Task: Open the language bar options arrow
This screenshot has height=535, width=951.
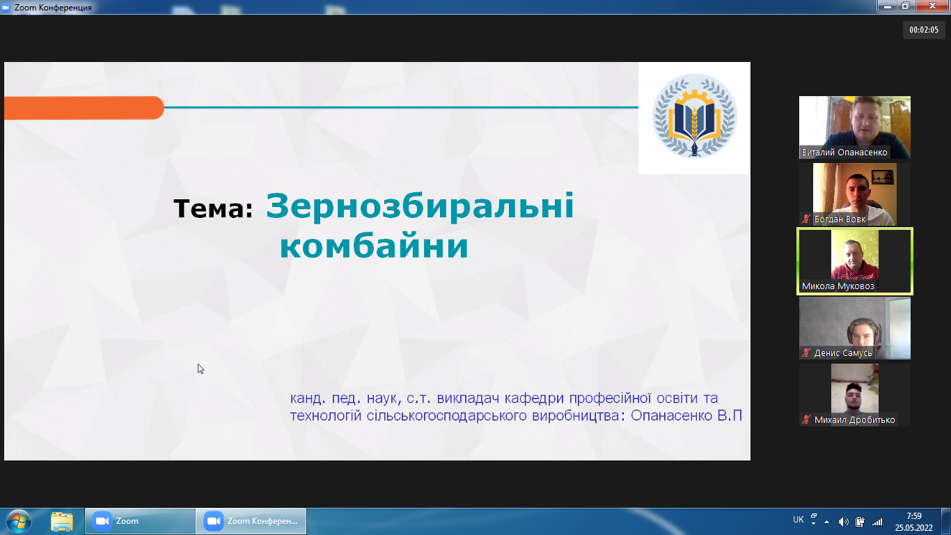Action: (813, 525)
